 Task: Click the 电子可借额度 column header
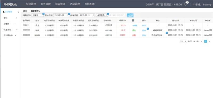point(50,21)
